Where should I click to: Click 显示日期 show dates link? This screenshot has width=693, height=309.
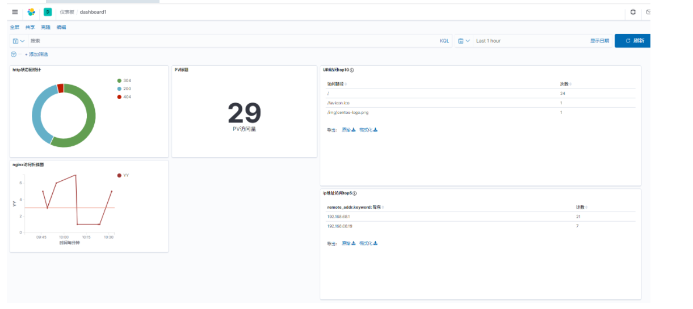pos(599,41)
